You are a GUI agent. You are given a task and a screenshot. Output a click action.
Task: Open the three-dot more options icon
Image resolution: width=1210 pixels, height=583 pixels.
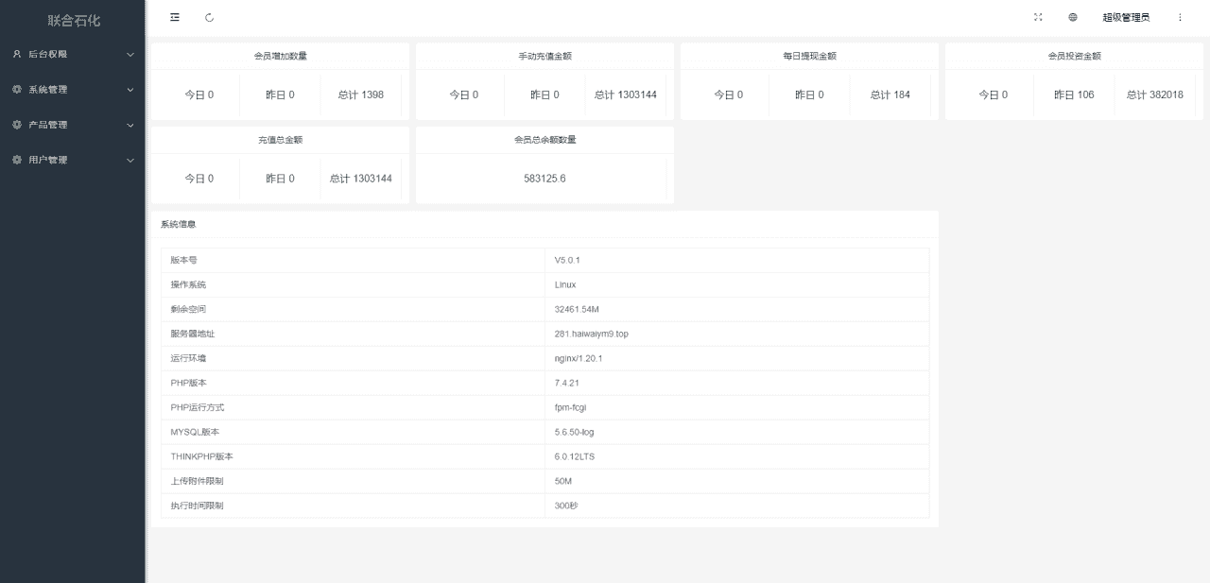tap(1180, 17)
